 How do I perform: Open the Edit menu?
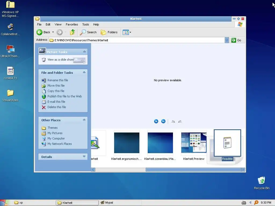pyautogui.click(x=48, y=24)
